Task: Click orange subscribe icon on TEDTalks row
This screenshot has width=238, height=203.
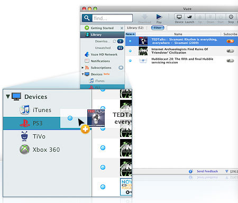Action: pos(230,41)
